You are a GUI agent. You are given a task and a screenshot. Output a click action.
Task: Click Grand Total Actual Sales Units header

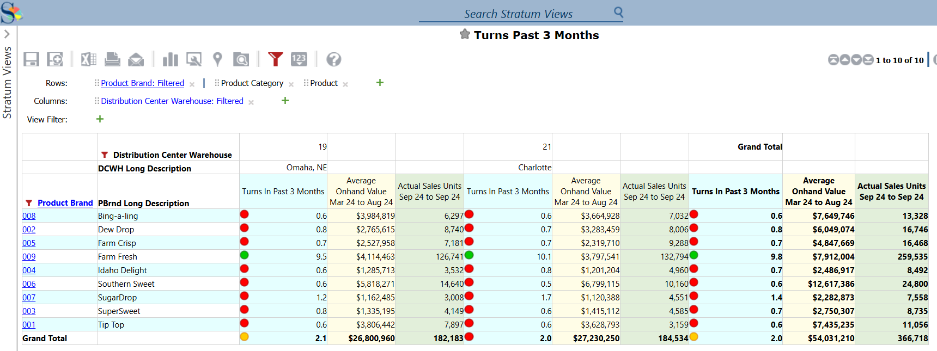point(892,192)
